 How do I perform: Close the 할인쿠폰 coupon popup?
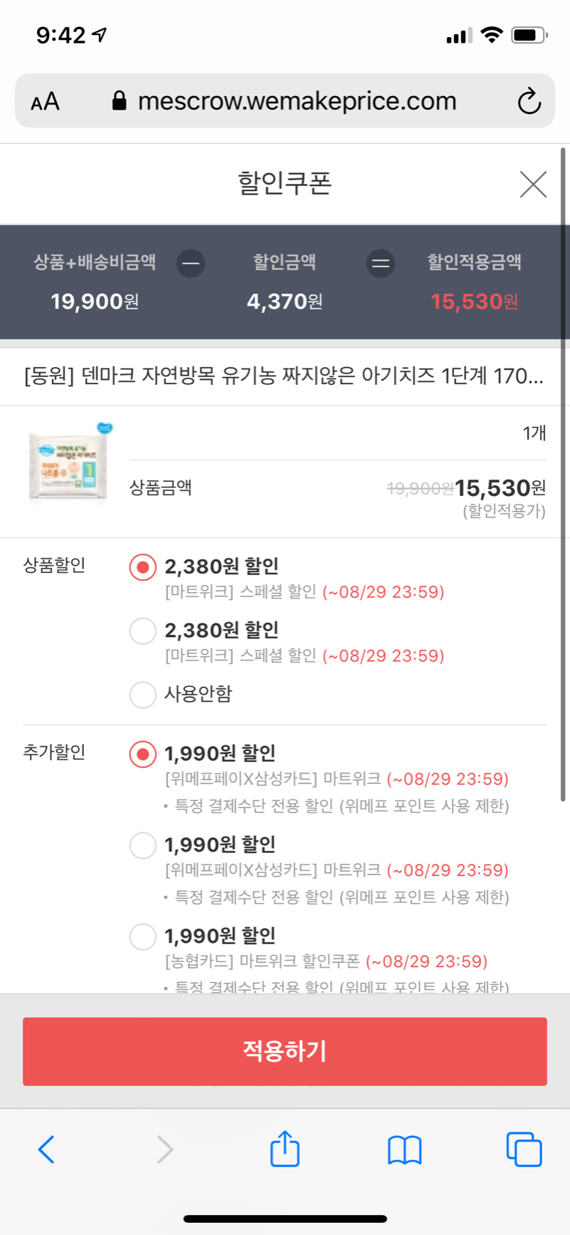point(533,184)
